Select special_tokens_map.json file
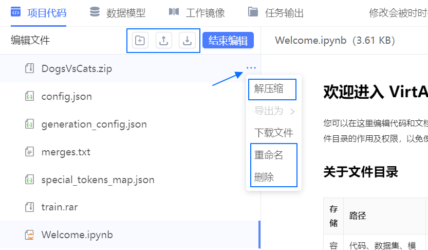The image size is (428, 250). tap(98, 180)
